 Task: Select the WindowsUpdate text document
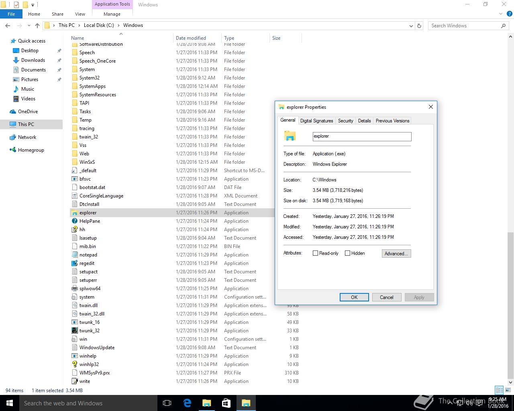[x=97, y=348]
